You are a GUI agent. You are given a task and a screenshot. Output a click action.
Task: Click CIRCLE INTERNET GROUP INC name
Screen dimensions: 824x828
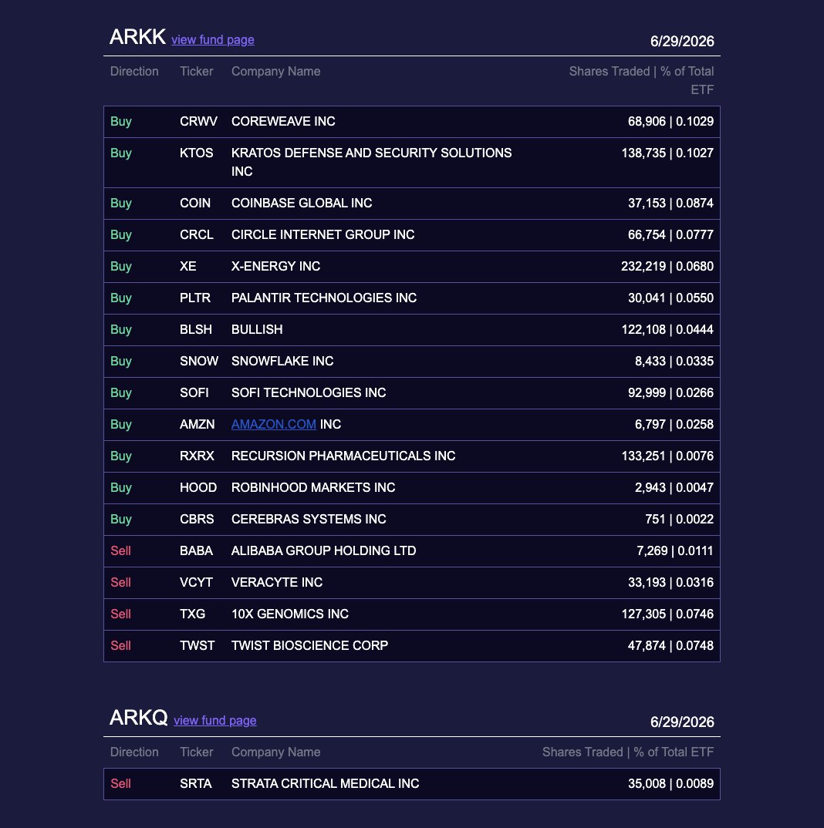tap(323, 235)
